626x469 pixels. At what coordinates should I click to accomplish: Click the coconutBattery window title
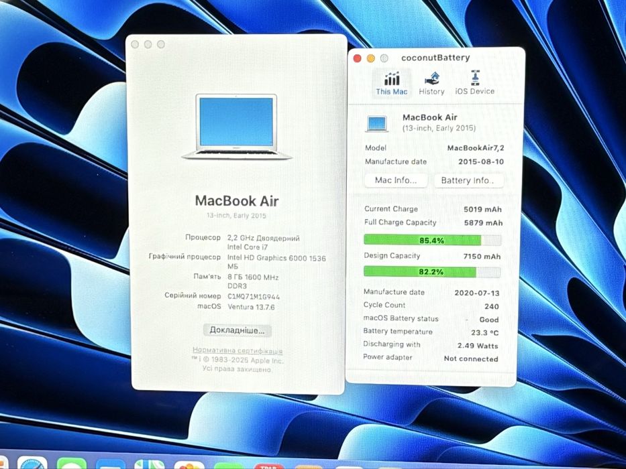(x=435, y=58)
